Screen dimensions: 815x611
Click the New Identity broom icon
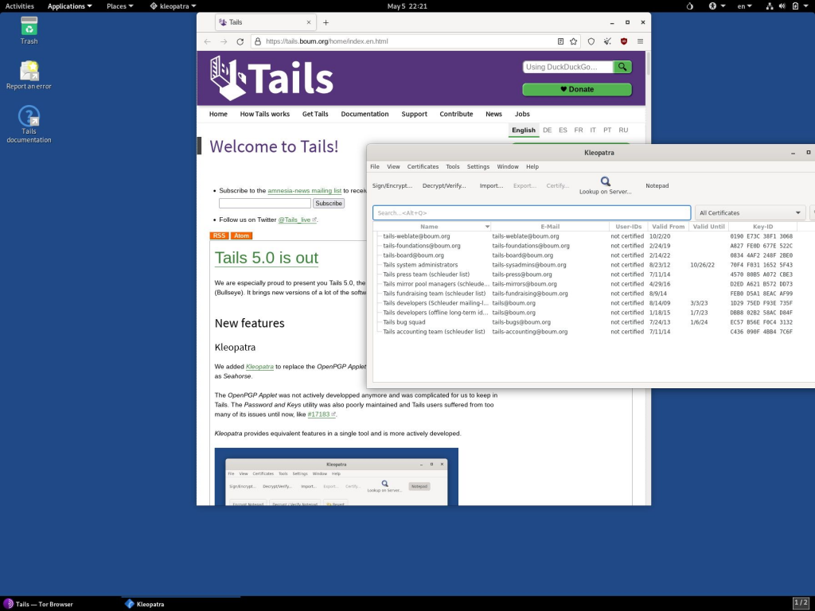point(607,41)
